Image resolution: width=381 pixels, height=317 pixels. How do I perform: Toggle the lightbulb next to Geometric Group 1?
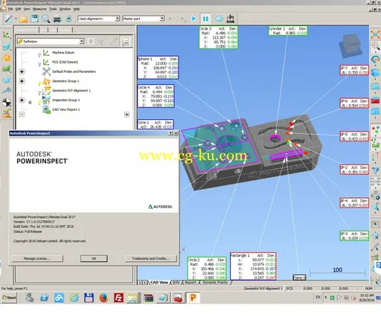pos(39,83)
